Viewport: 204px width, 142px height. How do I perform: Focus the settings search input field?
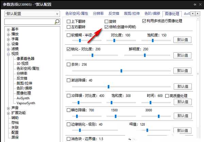[x=29, y=22]
